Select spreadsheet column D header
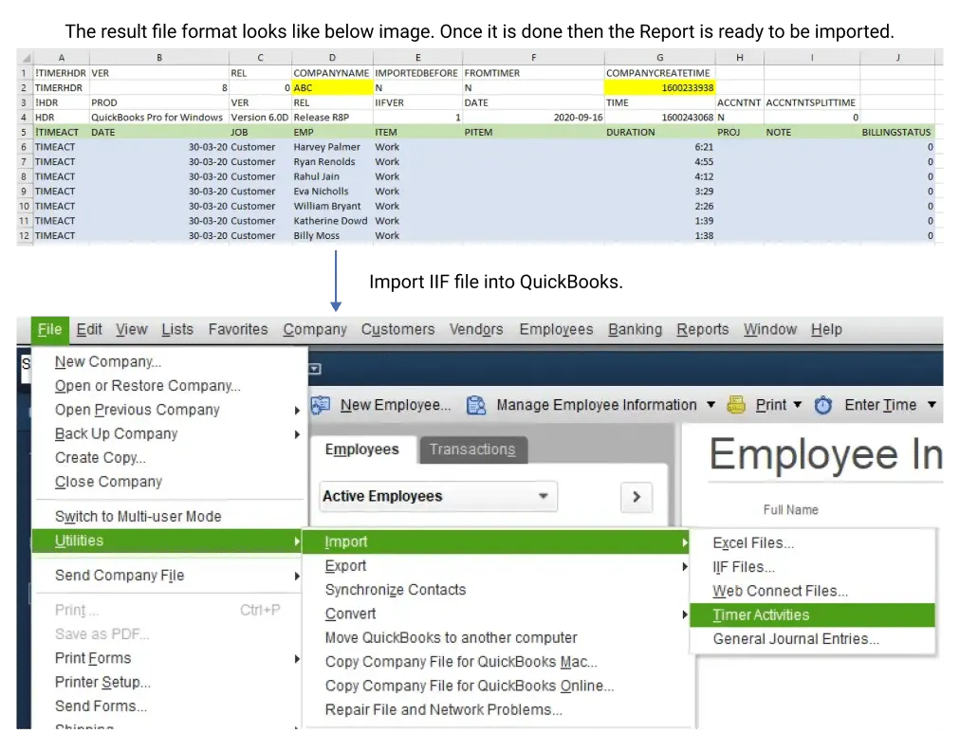Viewport: 960px width, 752px height. point(332,58)
